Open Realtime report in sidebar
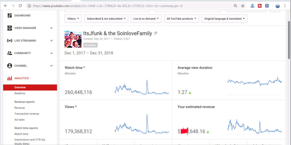 (20, 93)
